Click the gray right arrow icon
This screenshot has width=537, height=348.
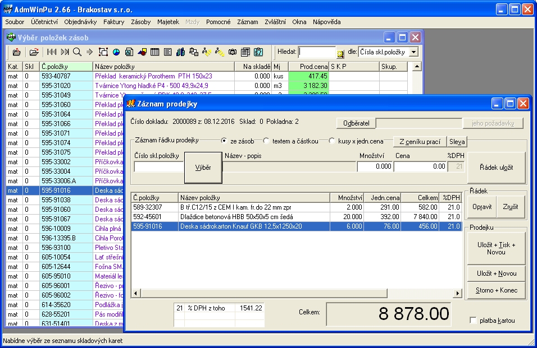(x=90, y=52)
